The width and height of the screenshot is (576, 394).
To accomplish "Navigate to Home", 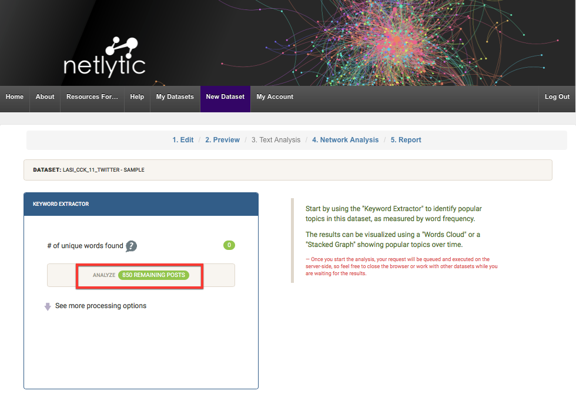I will pyautogui.click(x=14, y=96).
